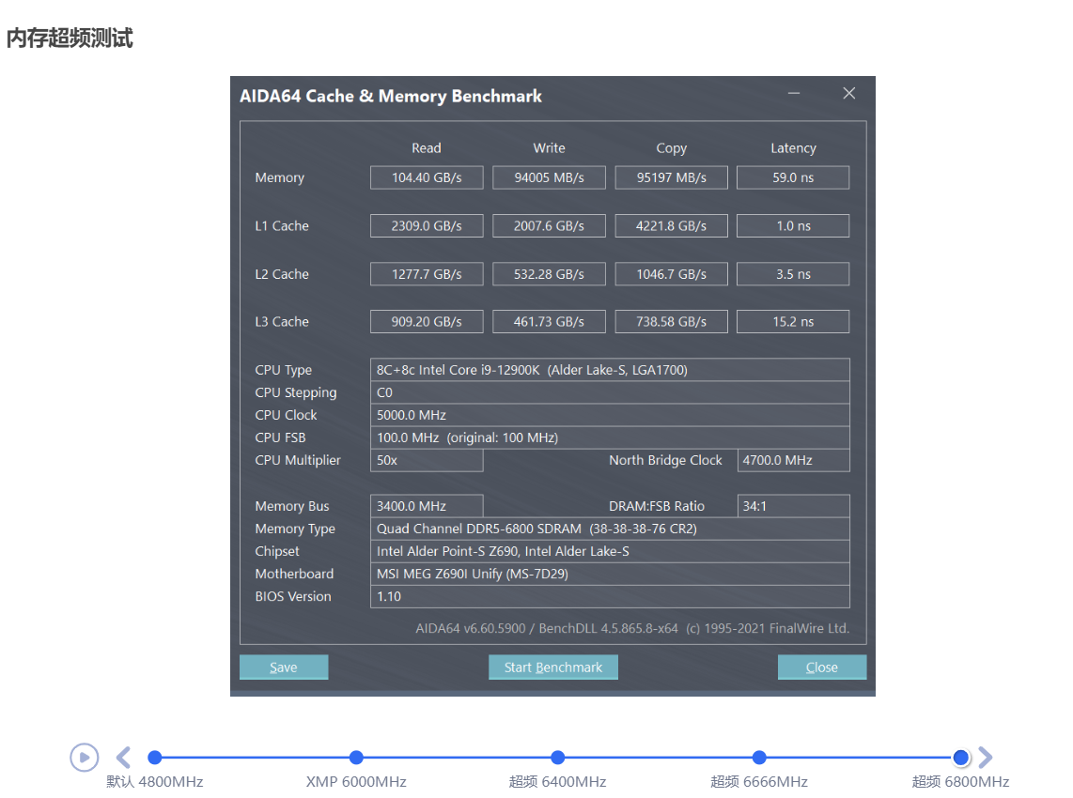Click L2 Cache Copy value 1046.7 GB/s
Viewport: 1073px width, 798px height.
click(671, 274)
